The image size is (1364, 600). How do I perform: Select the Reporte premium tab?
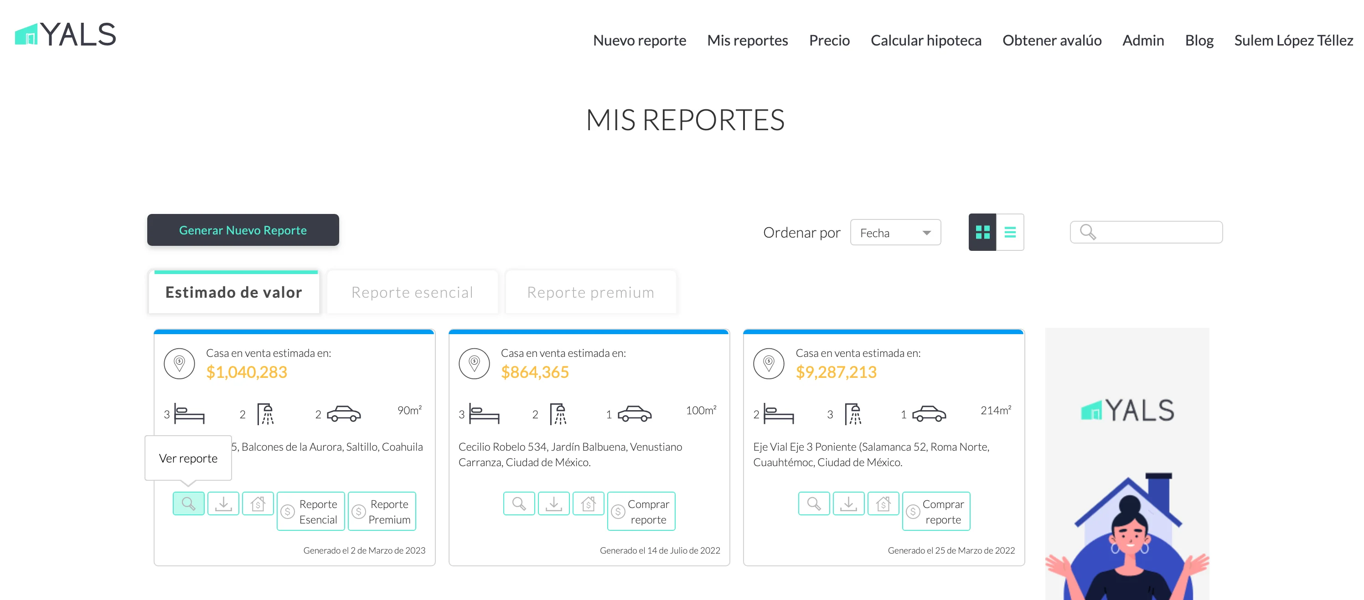pyautogui.click(x=590, y=292)
